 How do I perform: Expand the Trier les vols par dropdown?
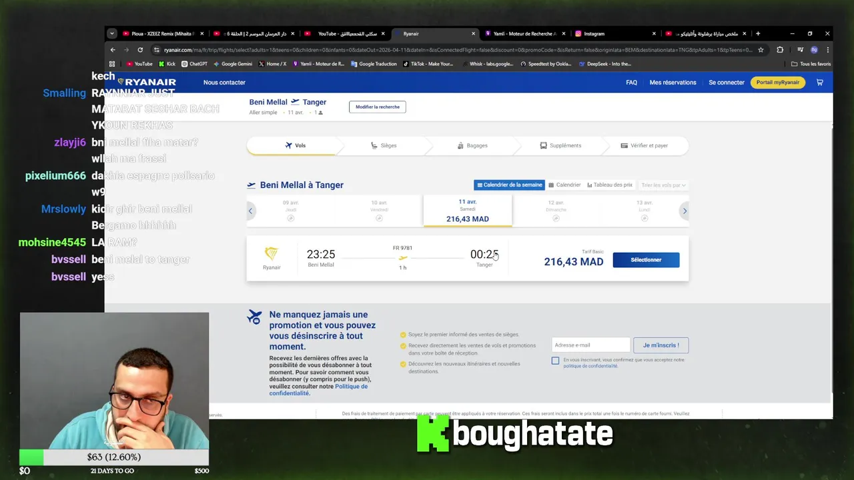(x=663, y=185)
